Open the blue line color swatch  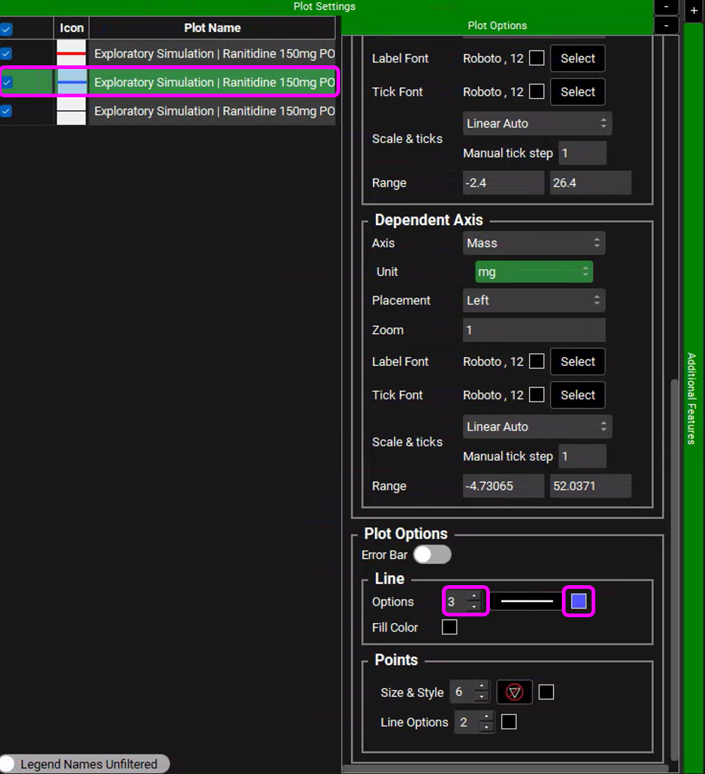coord(579,602)
